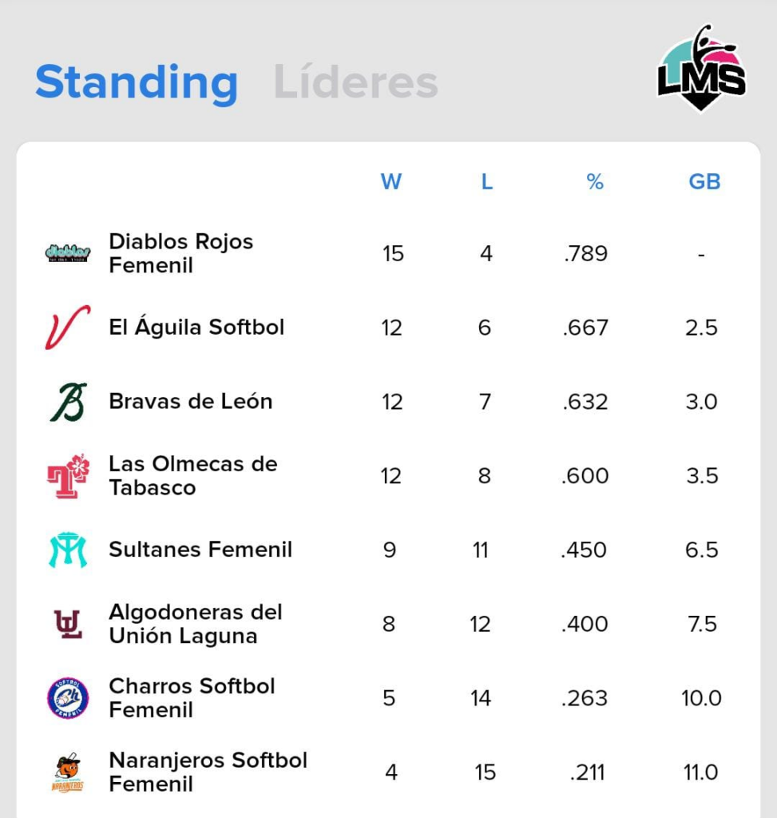Click the % column header
Image resolution: width=777 pixels, height=818 pixels.
click(595, 182)
